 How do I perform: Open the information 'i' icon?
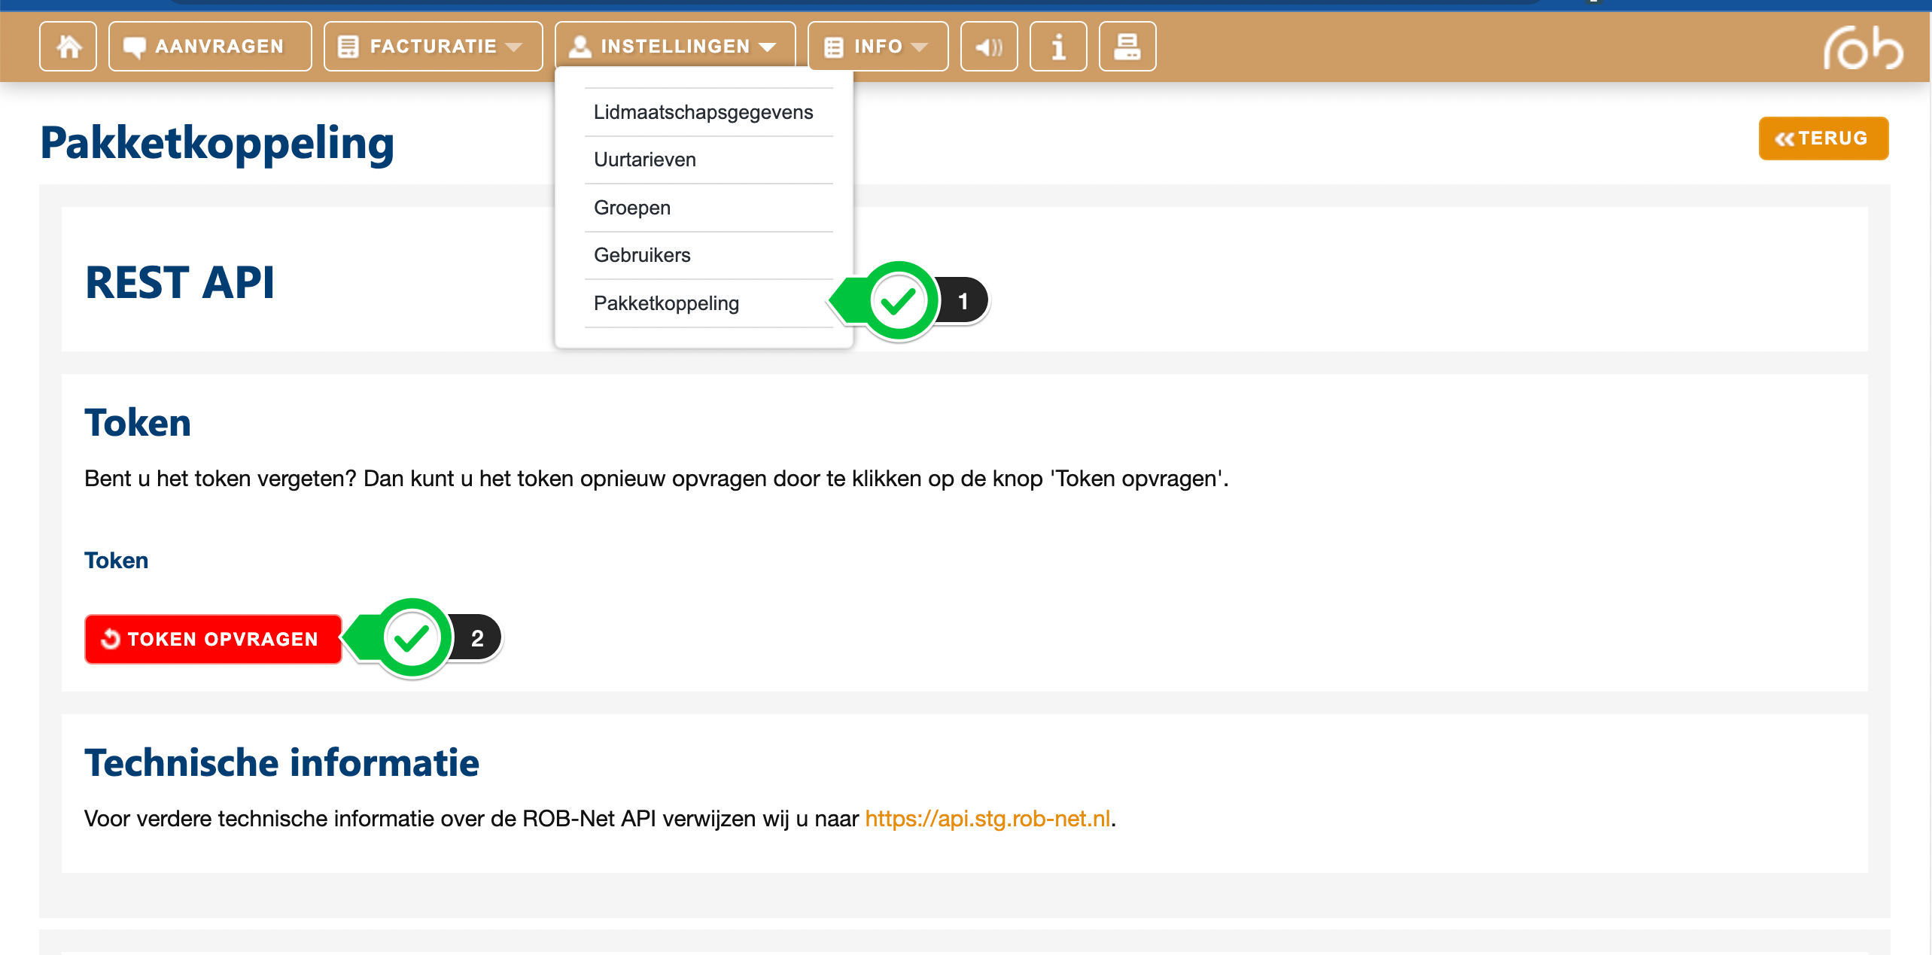(x=1057, y=47)
